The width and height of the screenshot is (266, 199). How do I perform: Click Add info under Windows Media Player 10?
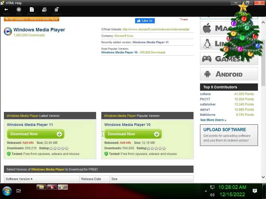pos(125,143)
